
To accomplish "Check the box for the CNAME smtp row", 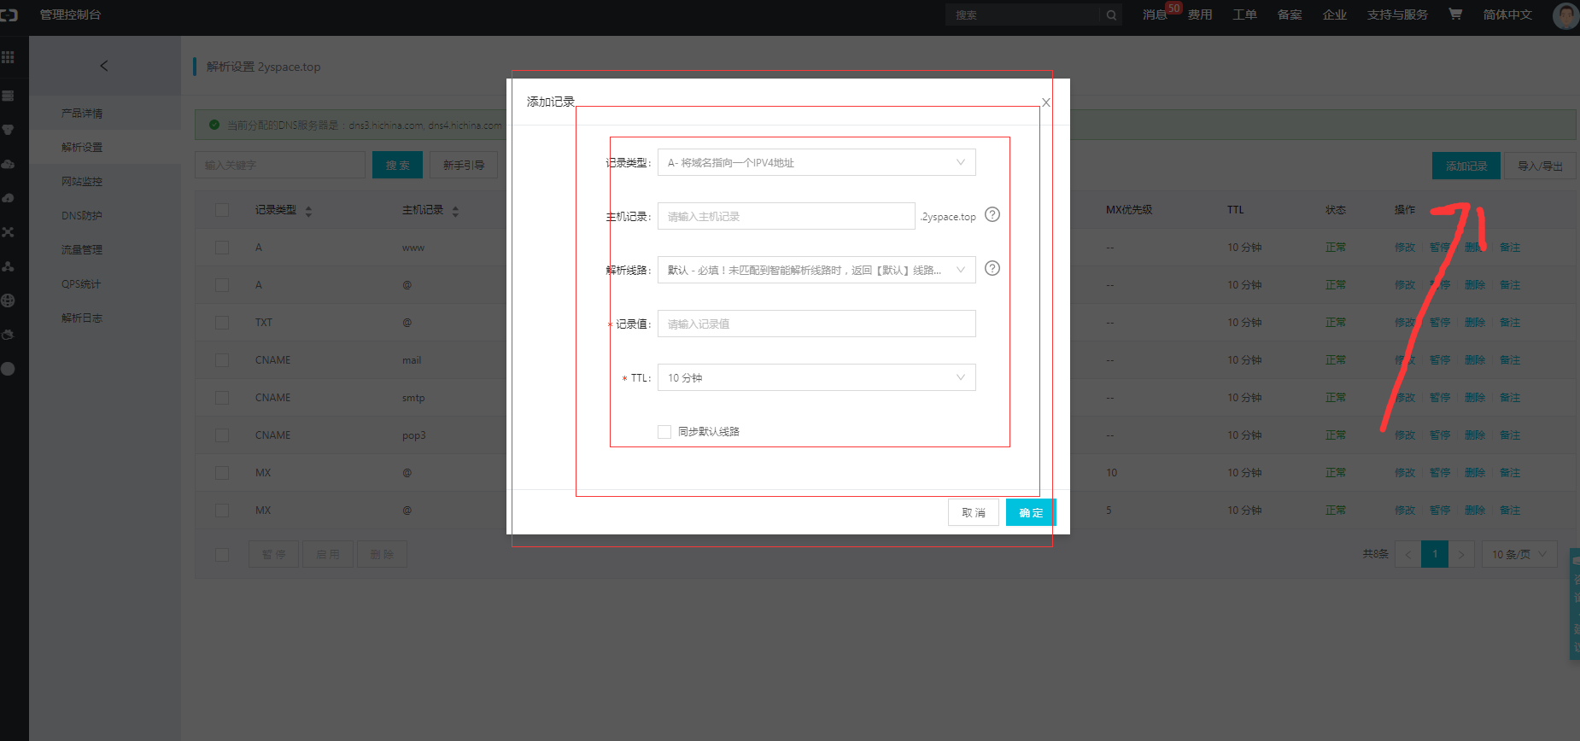I will tap(222, 398).
